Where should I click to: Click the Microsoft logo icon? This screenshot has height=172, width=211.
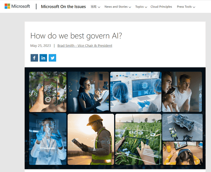[7, 6]
